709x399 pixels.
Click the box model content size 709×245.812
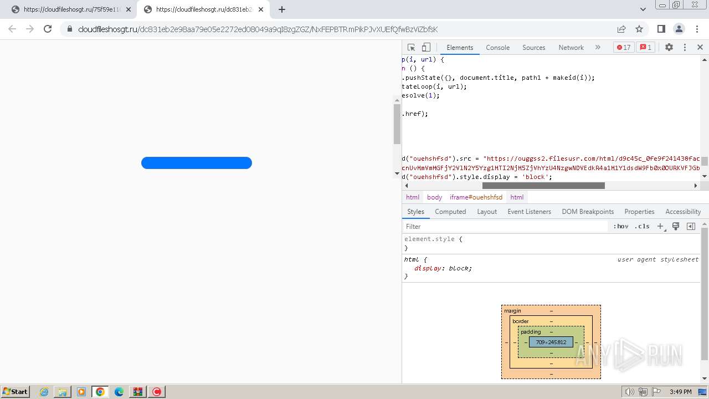click(x=551, y=342)
